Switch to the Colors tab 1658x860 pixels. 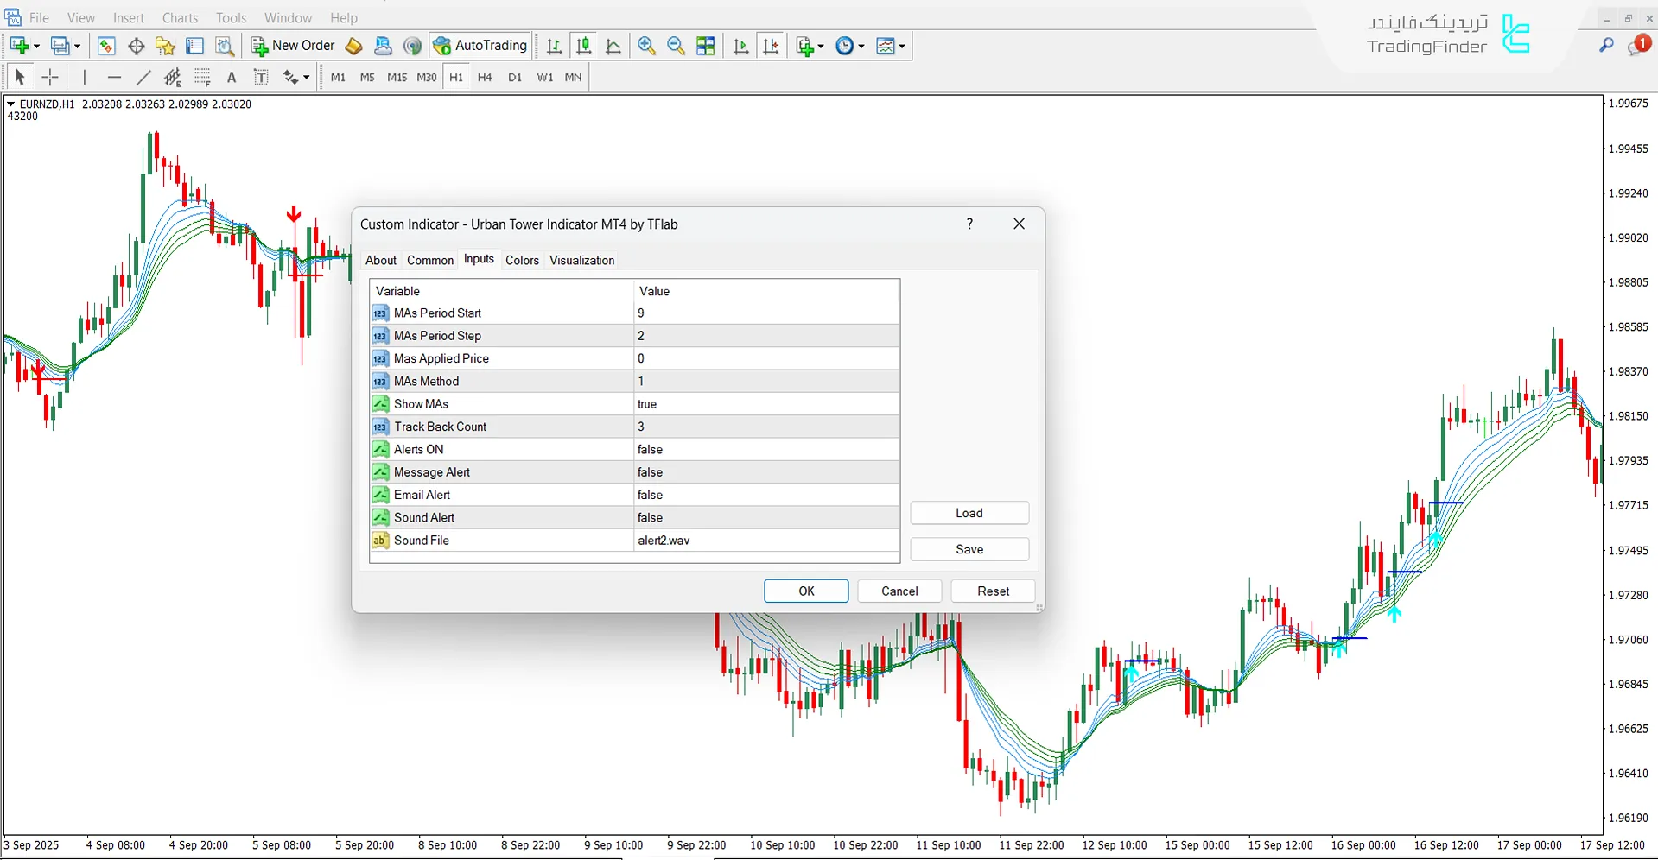tap(522, 261)
